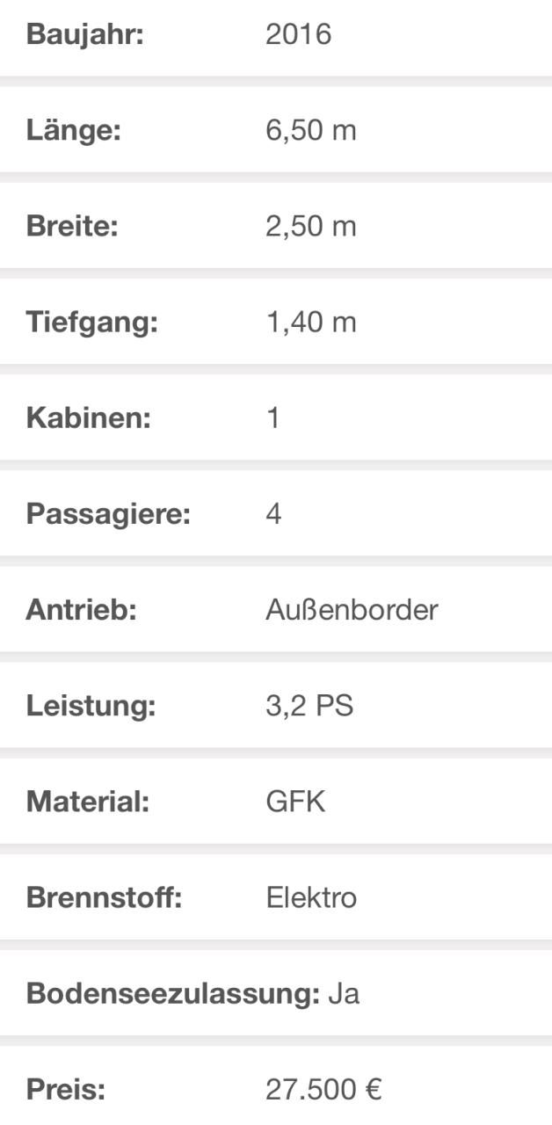552x1125 pixels.
Task: Select the Antrieb label
Action: (x=82, y=610)
